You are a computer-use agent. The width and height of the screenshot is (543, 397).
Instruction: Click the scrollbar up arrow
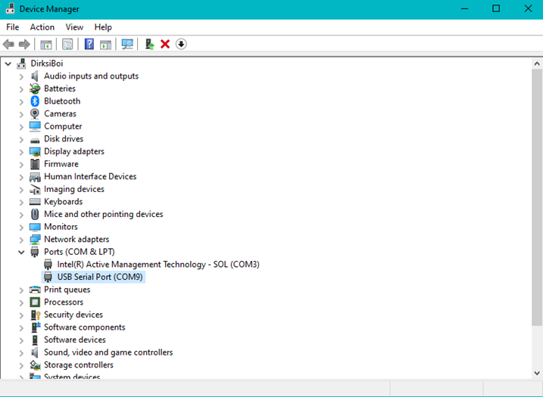(537, 64)
